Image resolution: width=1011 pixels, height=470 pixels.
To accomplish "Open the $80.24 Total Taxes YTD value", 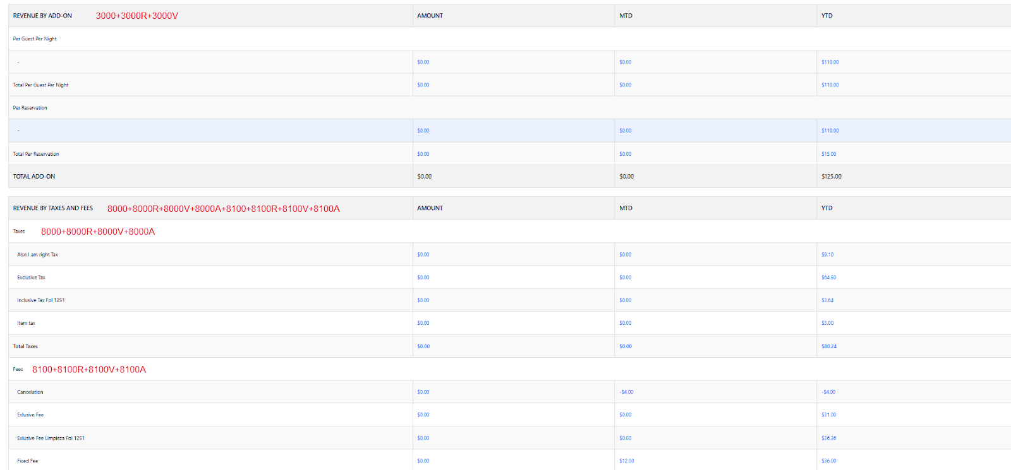I will click(x=828, y=346).
